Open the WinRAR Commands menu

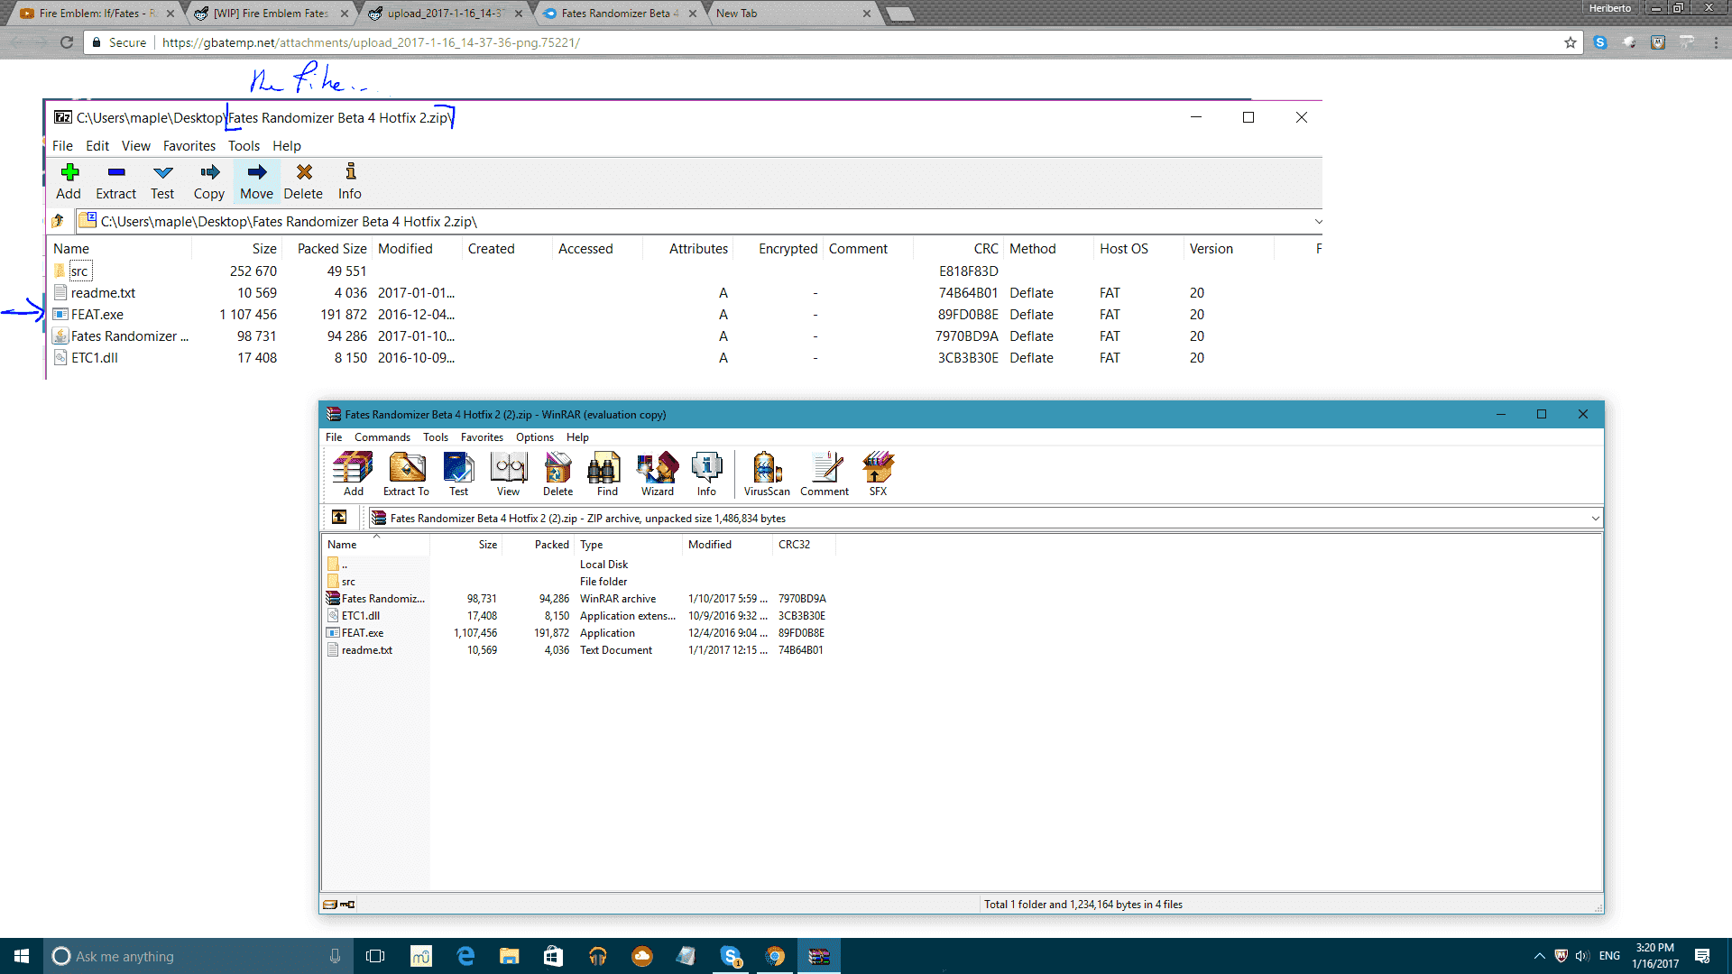[x=382, y=437]
